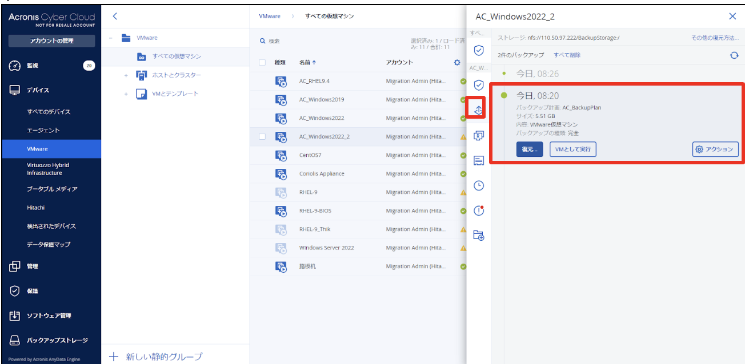
Task: Select the AC_Windows2022 row name
Action: 322,118
